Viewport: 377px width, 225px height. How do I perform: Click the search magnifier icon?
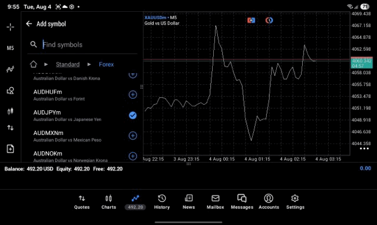click(x=34, y=44)
